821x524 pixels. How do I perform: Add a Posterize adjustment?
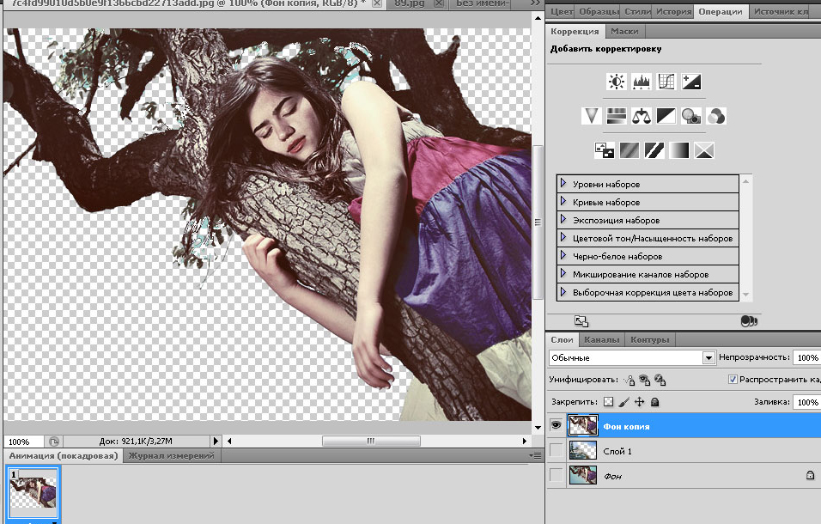pos(629,150)
